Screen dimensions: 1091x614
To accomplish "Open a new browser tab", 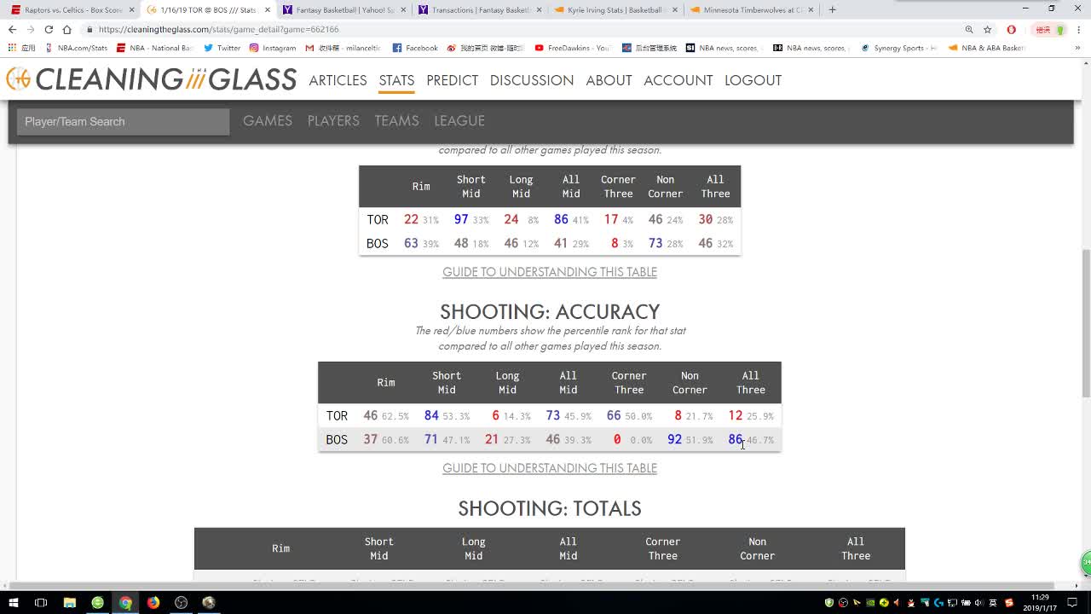I will pos(832,9).
